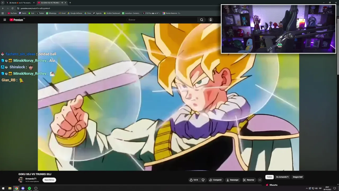
Task: Open the bookmarks apps grid icon
Action: (x=3, y=13)
